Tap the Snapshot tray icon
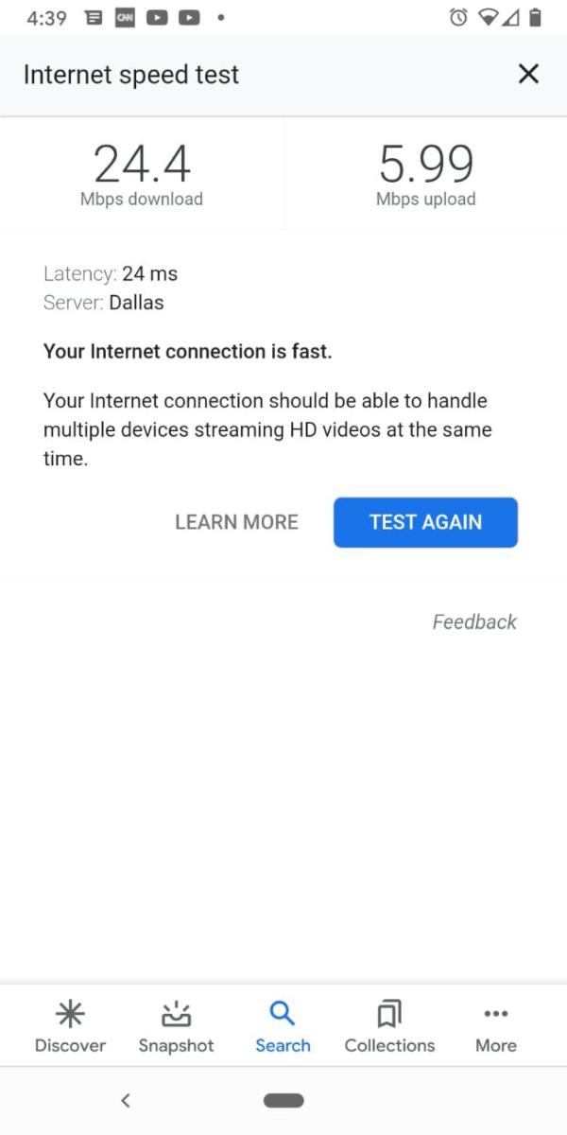567x1135 pixels. coord(176,1014)
